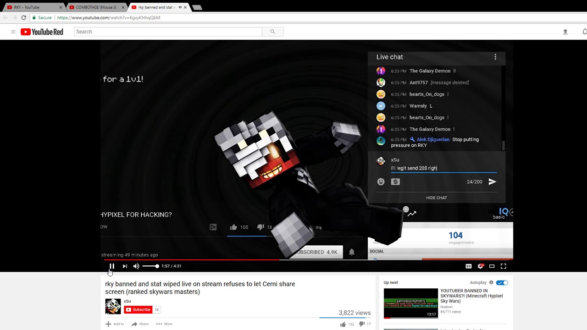The image size is (587, 330).
Task: Mute the audio-playing tab speaker icon
Action: [180, 7]
